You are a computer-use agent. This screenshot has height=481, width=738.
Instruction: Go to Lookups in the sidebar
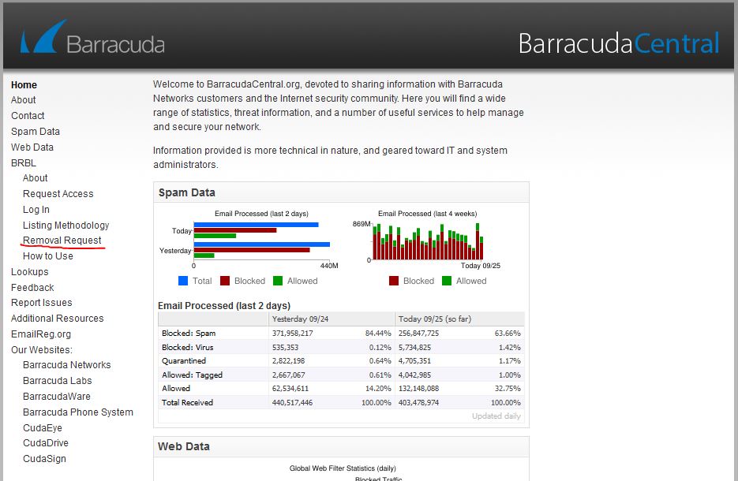pos(30,272)
